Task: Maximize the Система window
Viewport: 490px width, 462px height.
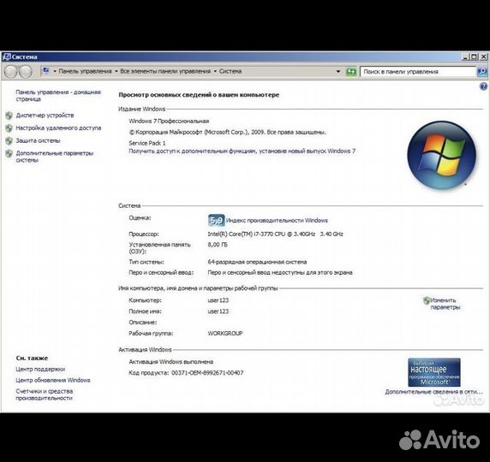Action: point(474,56)
